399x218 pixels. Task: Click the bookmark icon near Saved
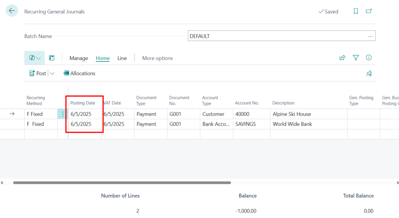[356, 11]
